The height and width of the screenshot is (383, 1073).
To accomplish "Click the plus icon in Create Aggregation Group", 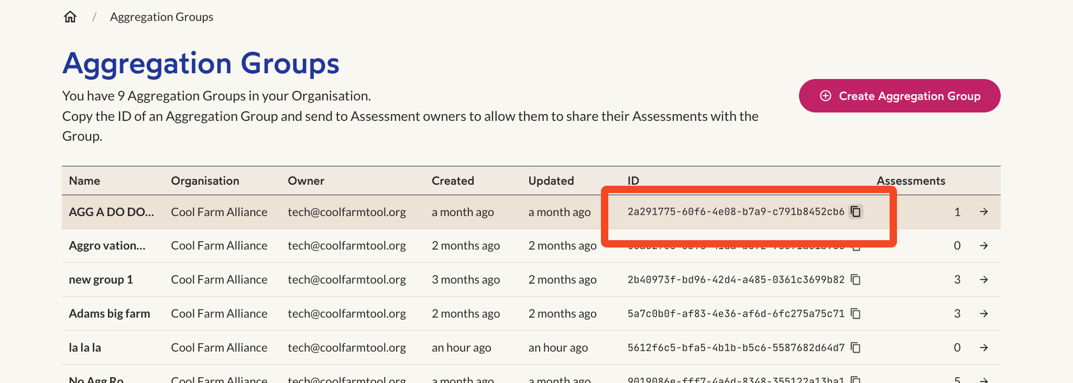I will pyautogui.click(x=826, y=96).
